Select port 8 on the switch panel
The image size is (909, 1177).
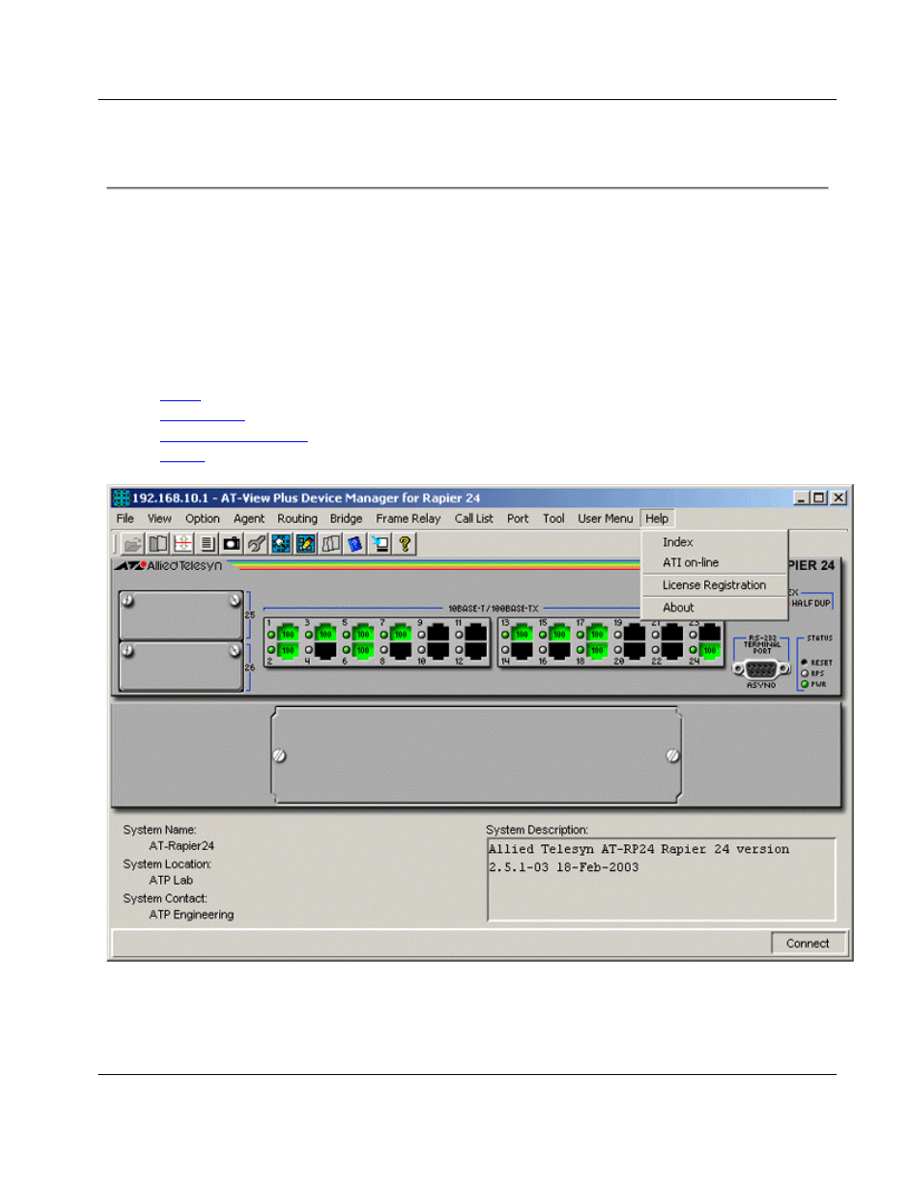click(400, 650)
